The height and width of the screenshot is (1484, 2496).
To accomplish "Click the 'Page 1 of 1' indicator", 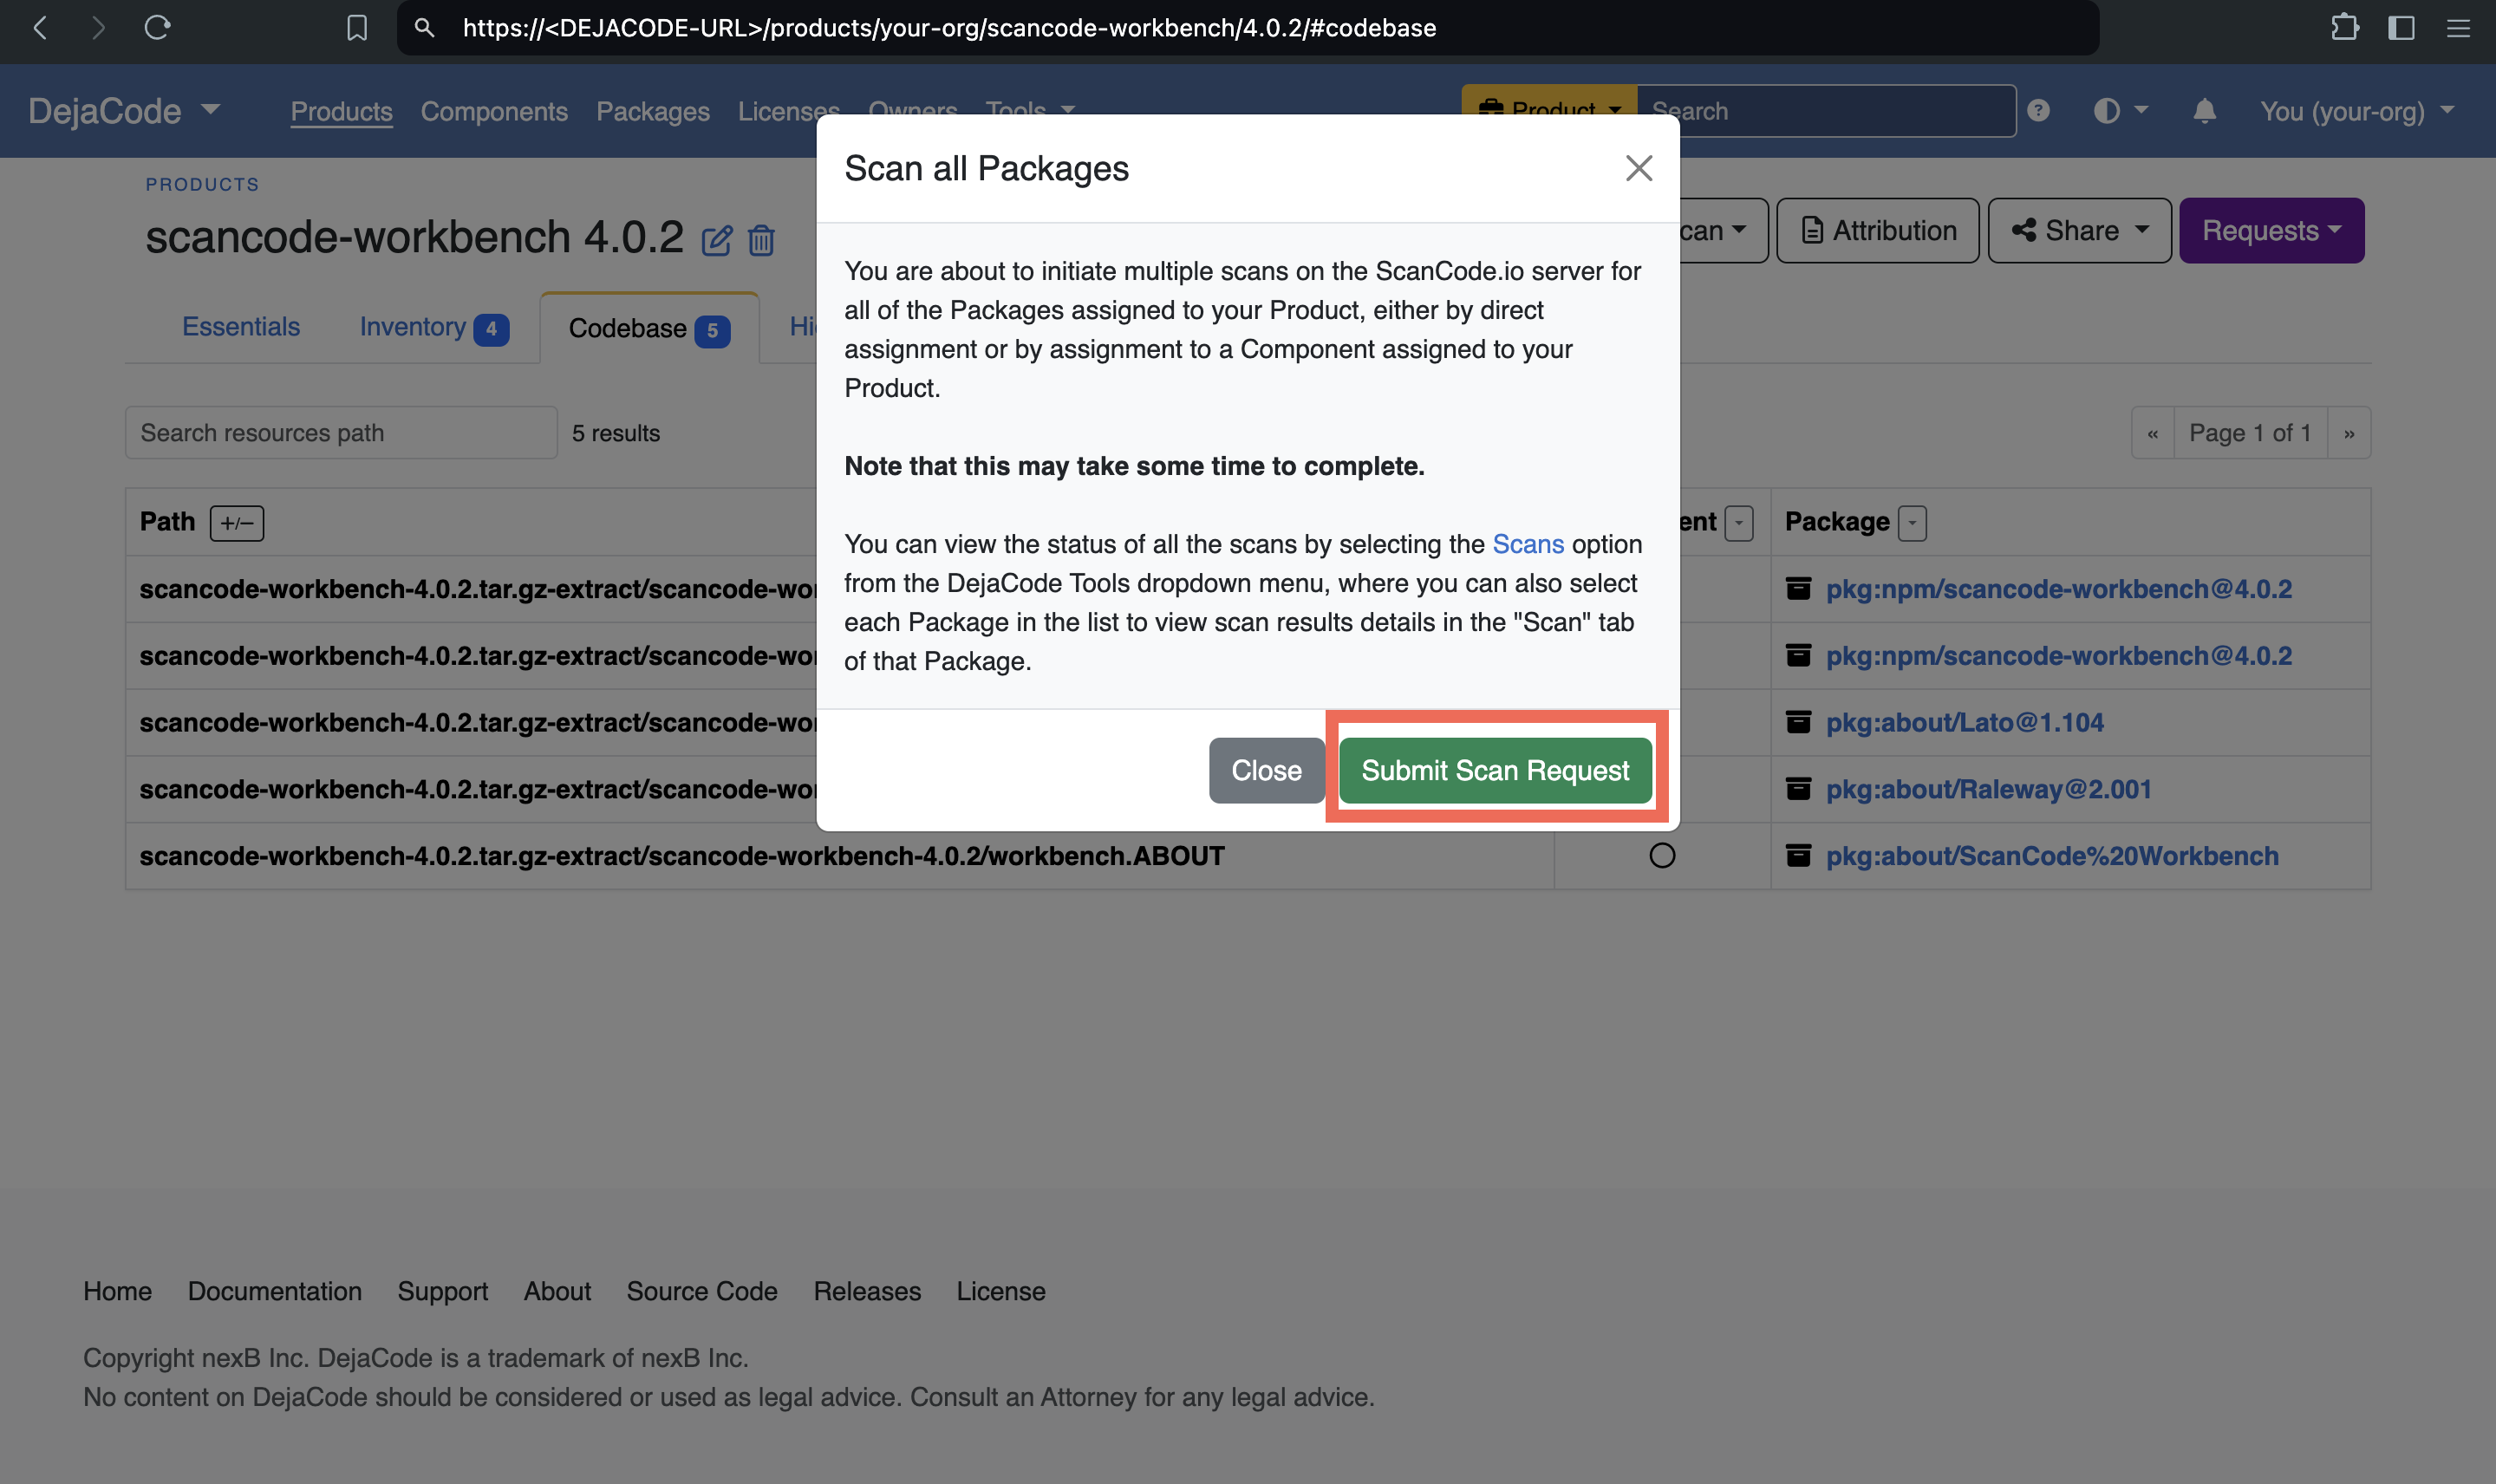I will tap(2250, 433).
